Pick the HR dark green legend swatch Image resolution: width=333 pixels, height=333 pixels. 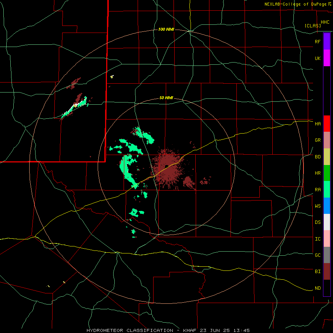click(x=327, y=173)
